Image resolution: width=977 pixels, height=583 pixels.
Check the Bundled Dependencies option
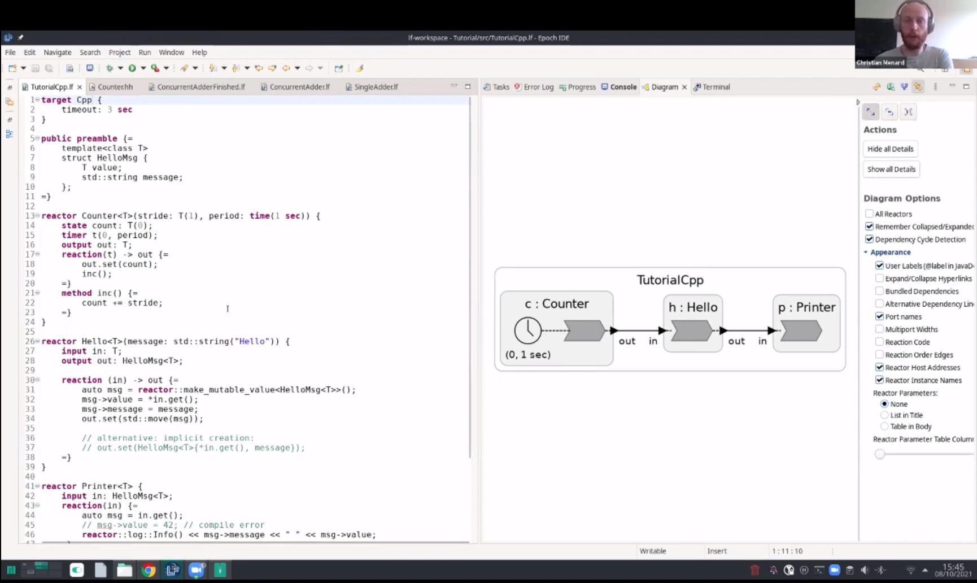[x=879, y=291]
